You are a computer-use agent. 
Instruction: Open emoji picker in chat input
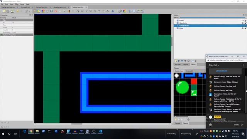pos(210,125)
